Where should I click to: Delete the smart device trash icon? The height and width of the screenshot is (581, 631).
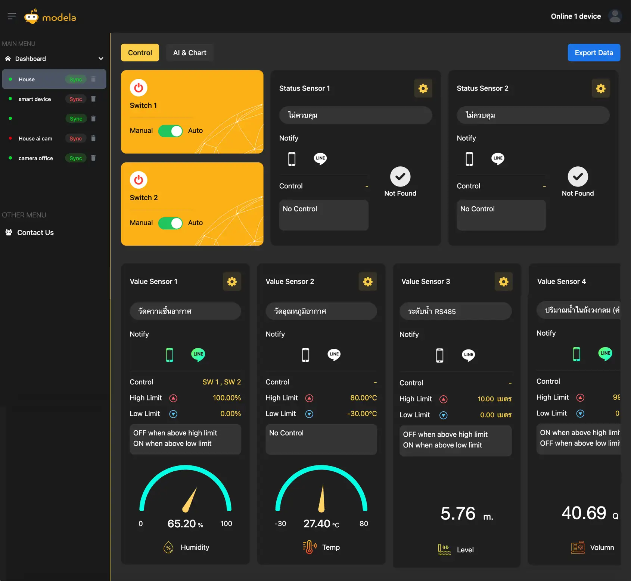tap(93, 99)
